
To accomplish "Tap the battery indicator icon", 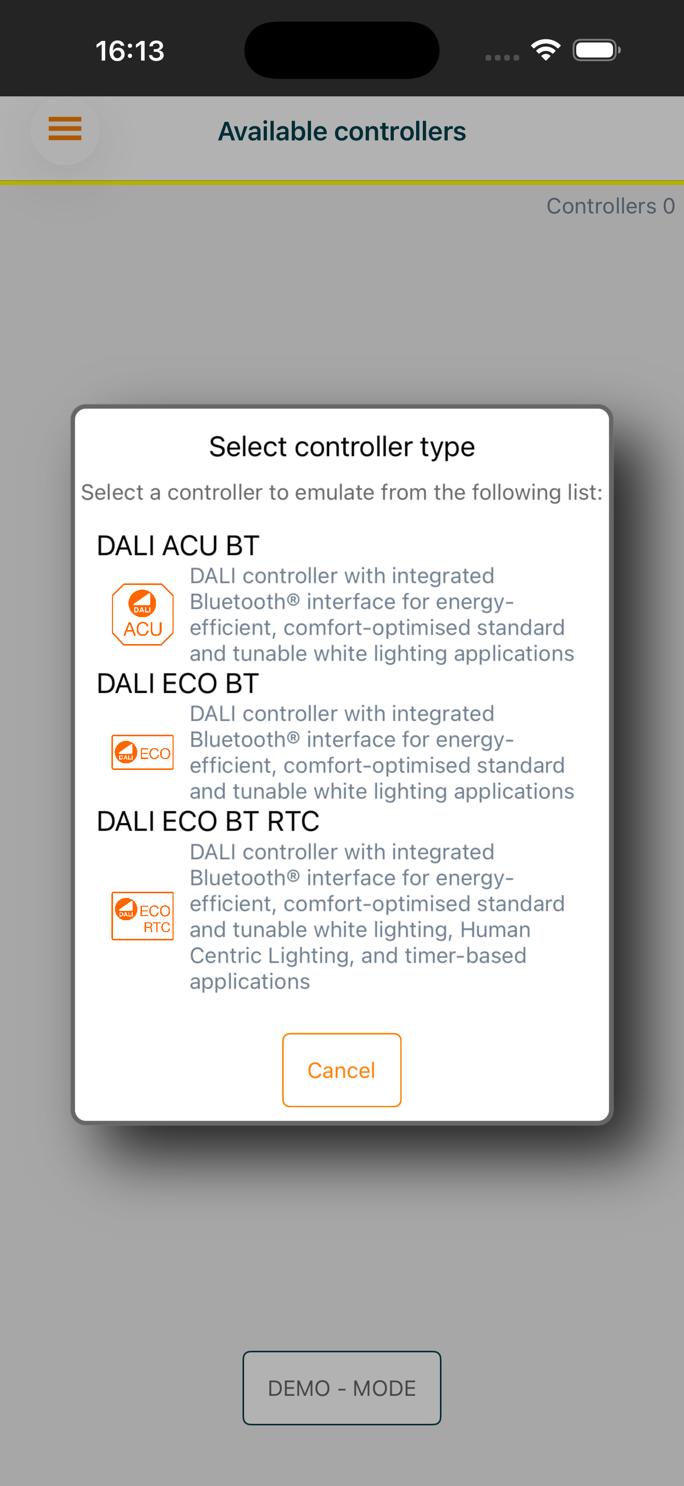I will 596,50.
